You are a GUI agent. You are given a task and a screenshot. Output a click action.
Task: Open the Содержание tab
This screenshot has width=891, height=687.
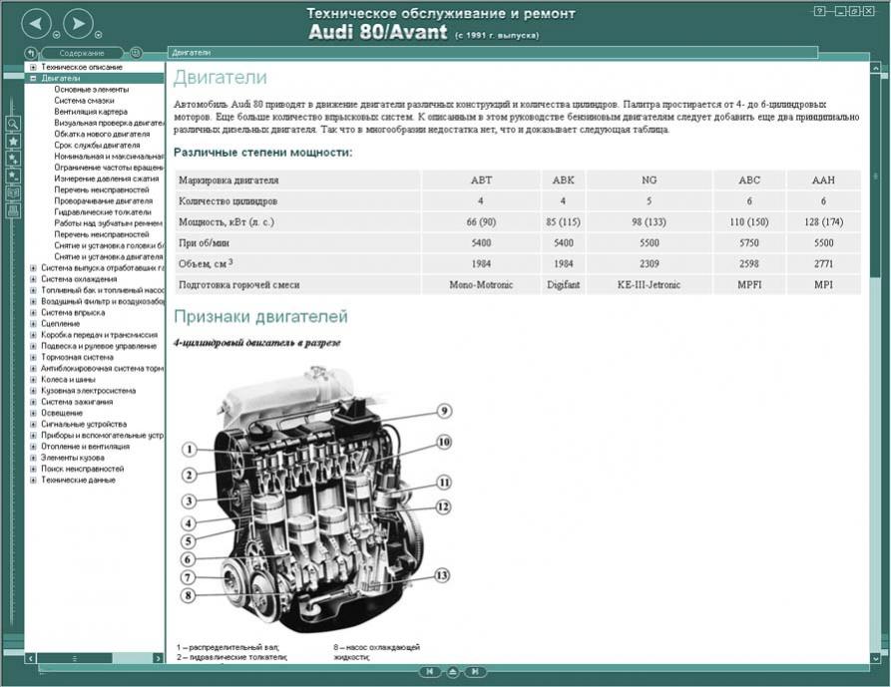pos(82,53)
